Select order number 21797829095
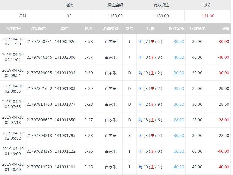The height and width of the screenshot is (175, 233). [39, 73]
